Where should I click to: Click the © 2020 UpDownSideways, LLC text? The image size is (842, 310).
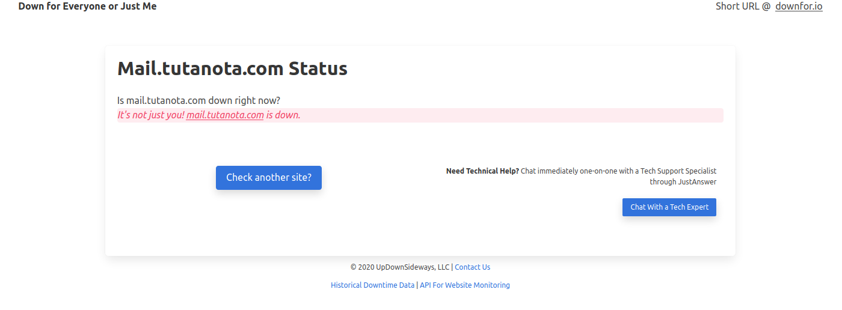pyautogui.click(x=400, y=267)
